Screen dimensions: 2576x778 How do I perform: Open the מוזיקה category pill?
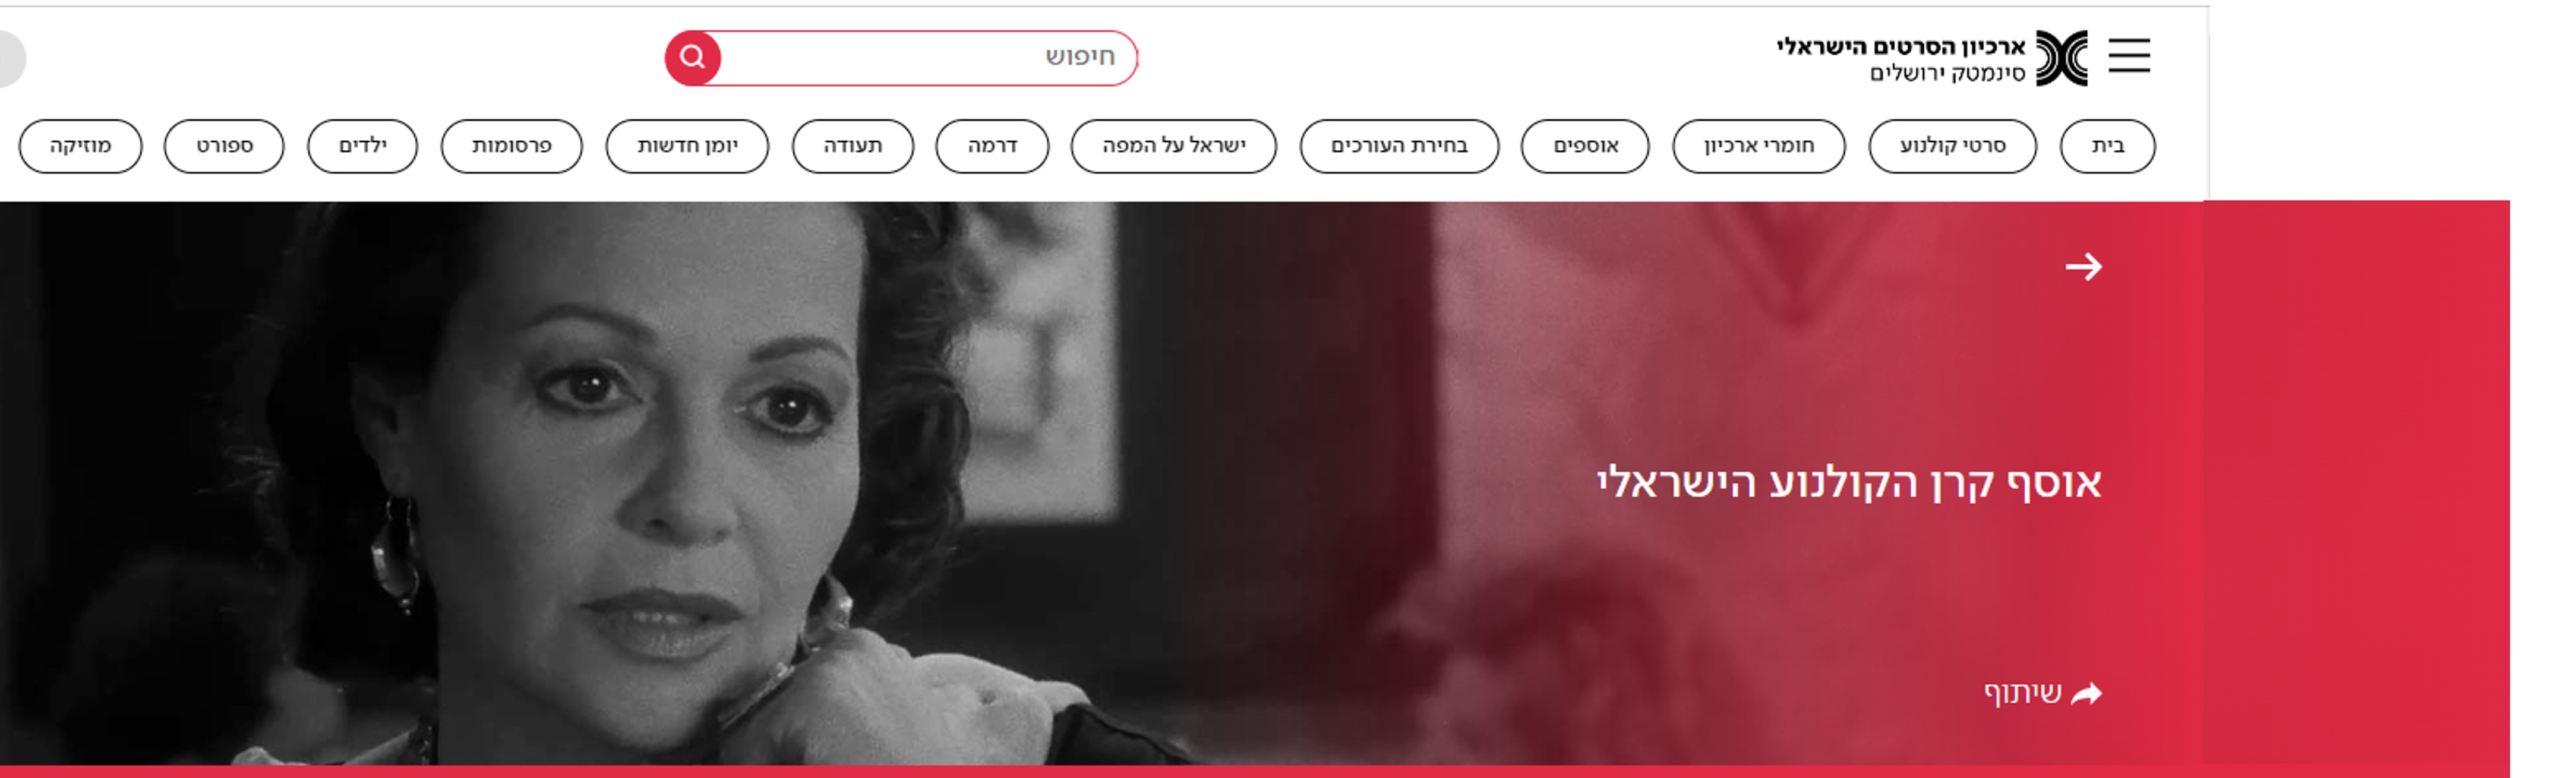pyautogui.click(x=80, y=146)
